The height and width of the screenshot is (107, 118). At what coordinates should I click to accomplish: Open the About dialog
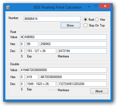99,91
